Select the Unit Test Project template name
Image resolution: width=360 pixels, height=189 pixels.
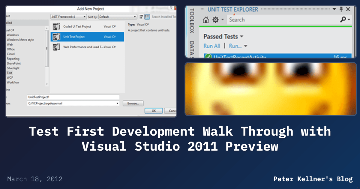click(74, 37)
